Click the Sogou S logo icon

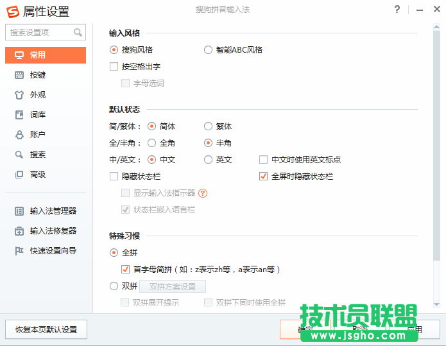pyautogui.click(x=13, y=12)
